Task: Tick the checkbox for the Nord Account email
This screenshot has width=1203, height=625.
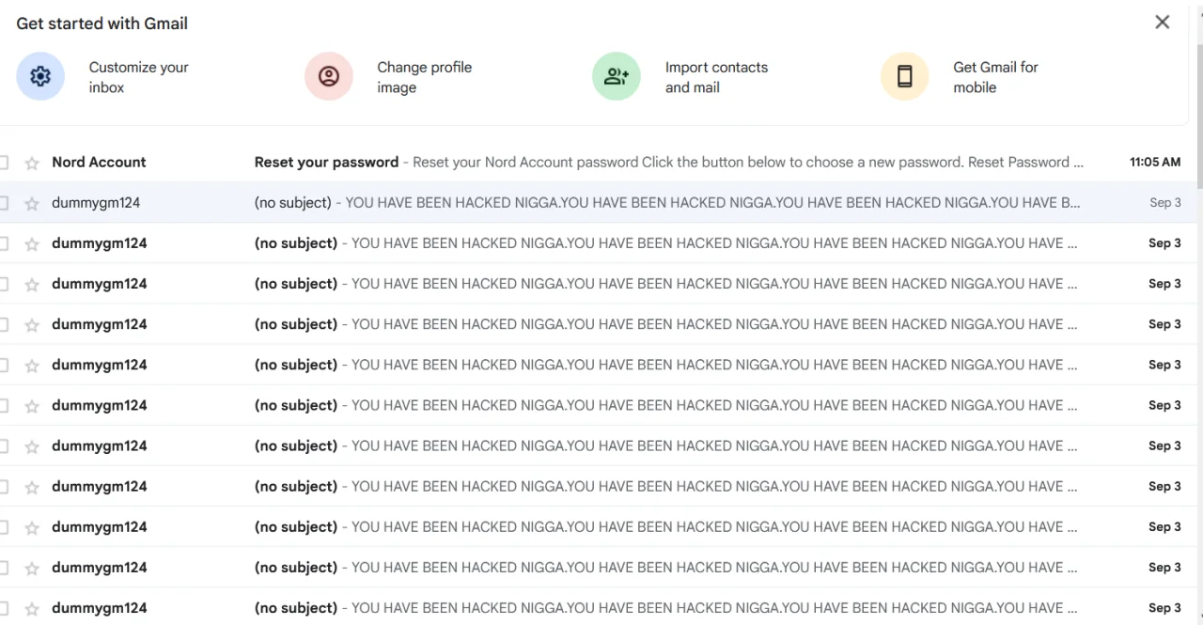Action: coord(4,163)
